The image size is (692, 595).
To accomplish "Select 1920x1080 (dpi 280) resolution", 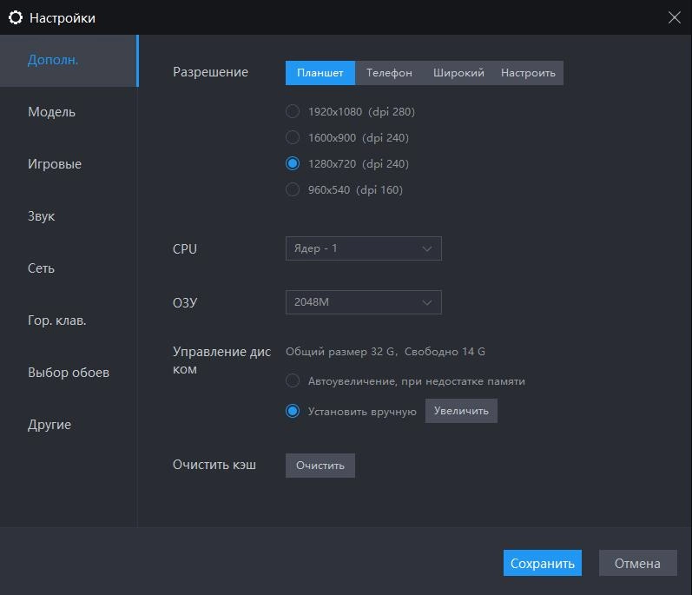I will (x=293, y=111).
